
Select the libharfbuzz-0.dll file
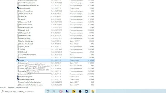pyautogui.click(x=25, y=36)
